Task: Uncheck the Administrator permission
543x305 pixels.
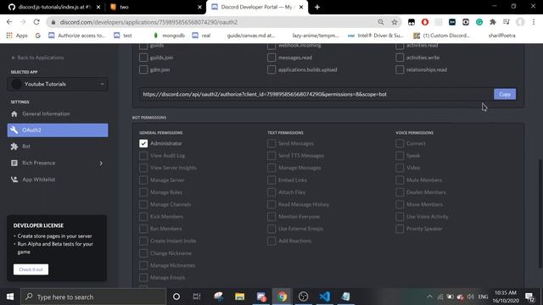Action: [143, 143]
